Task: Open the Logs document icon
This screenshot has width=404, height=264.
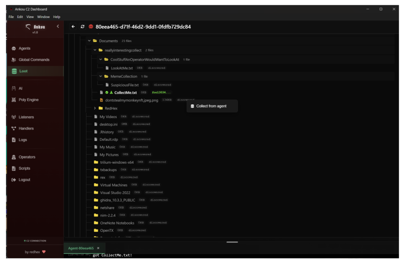Action: [x=14, y=139]
